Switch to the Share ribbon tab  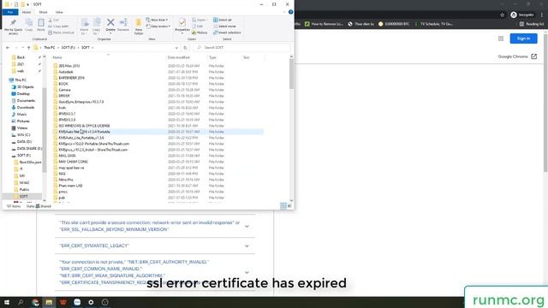click(43, 12)
